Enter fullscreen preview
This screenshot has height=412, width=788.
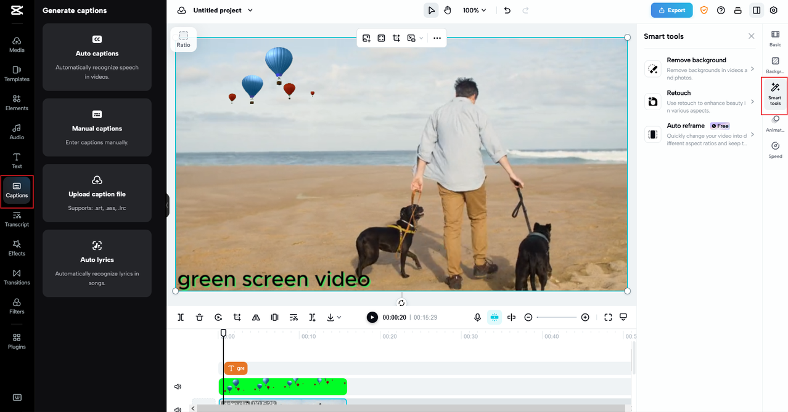coord(608,317)
